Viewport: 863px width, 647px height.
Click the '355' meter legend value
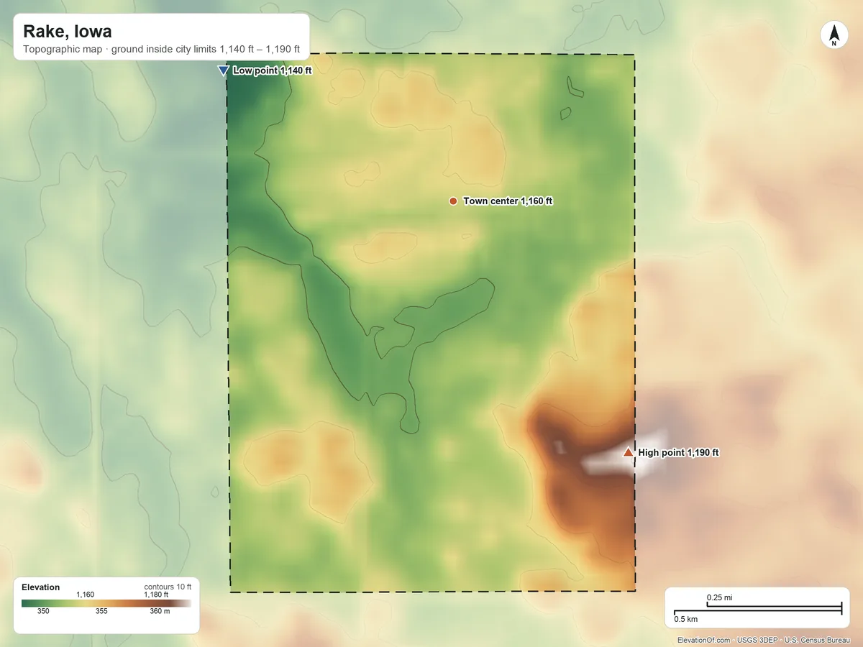coord(101,612)
